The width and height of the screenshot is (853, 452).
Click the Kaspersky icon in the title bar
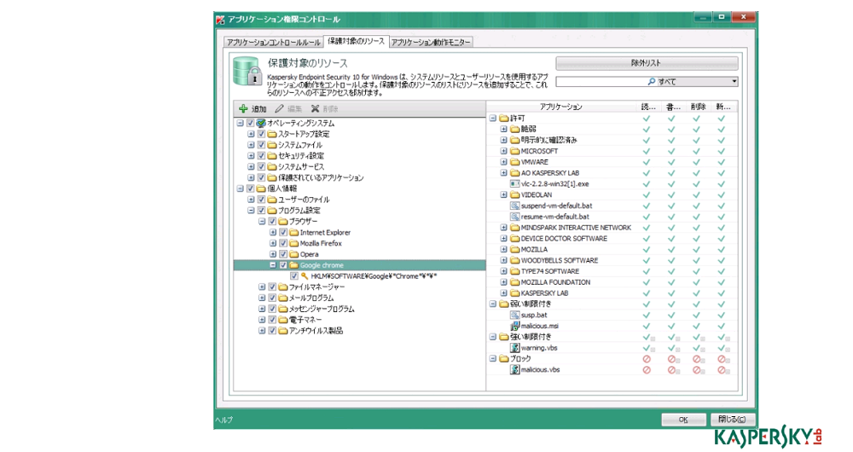coord(220,20)
